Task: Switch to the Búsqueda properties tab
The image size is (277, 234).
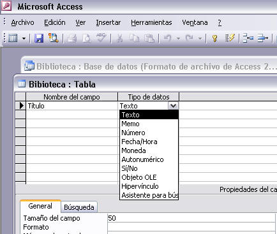Action: tap(79, 207)
